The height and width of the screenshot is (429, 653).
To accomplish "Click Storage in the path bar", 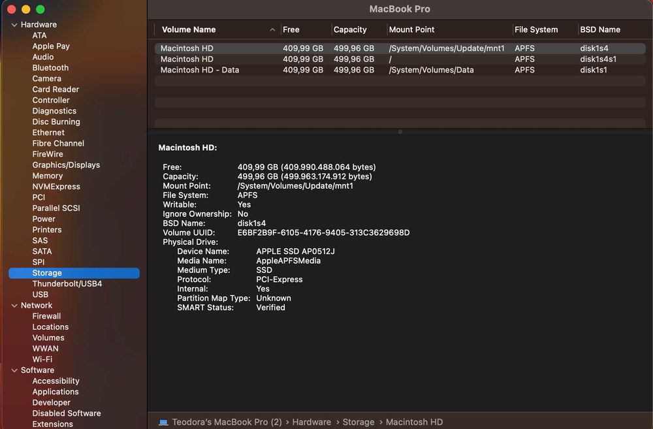I will (358, 422).
